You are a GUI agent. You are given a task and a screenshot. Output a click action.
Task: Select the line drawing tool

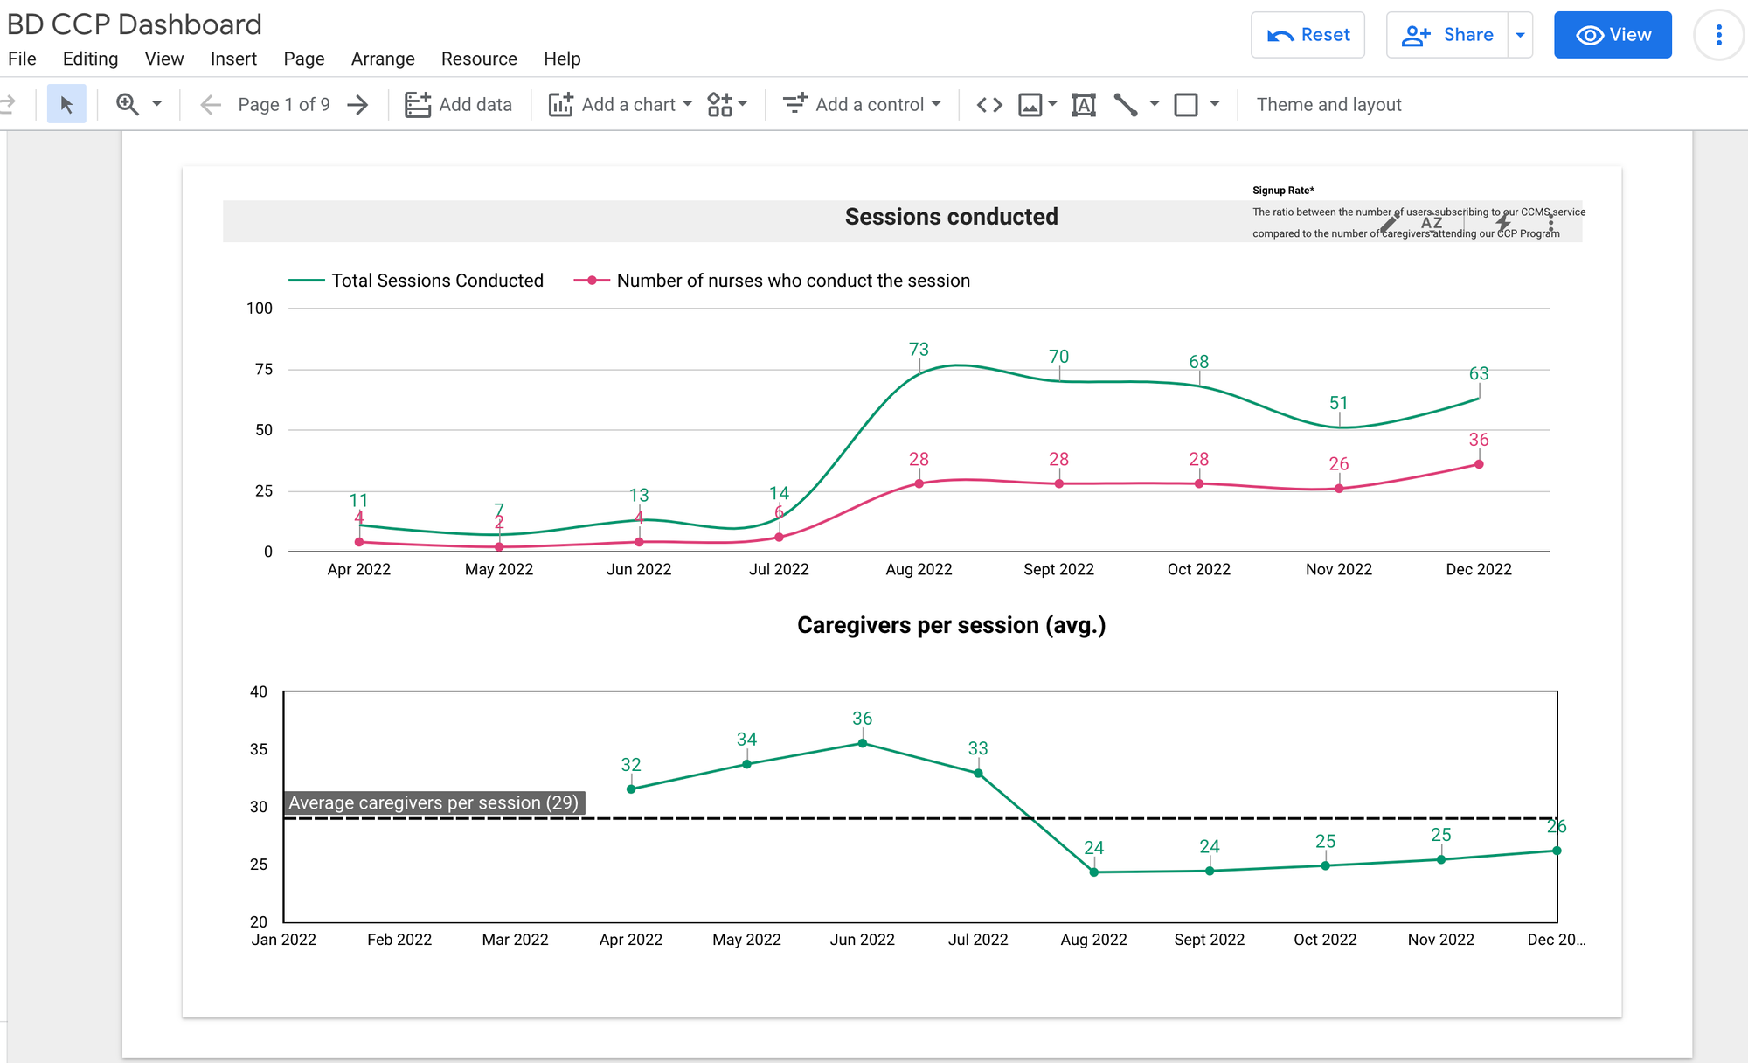(x=1126, y=105)
